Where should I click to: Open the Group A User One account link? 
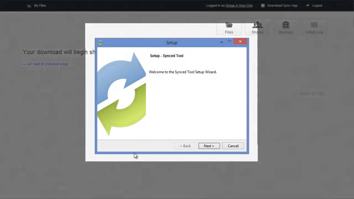pyautogui.click(x=239, y=6)
